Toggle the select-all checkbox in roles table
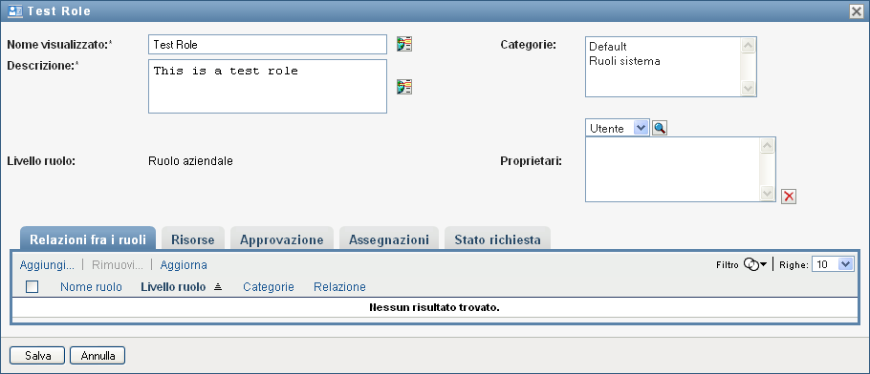The image size is (870, 374). click(33, 287)
